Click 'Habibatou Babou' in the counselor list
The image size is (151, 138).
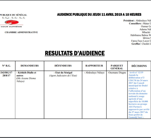(139, 35)
